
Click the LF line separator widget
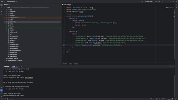coord(159,99)
